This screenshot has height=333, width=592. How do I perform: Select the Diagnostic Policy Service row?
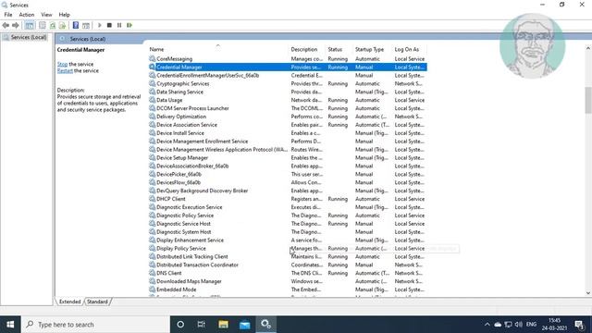288,216
